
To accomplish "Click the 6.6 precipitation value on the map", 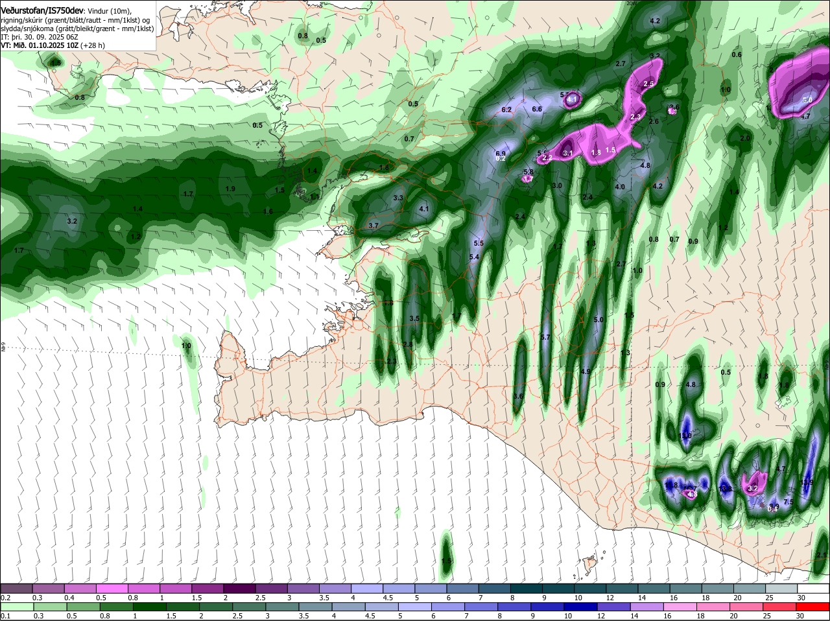I will click(x=537, y=109).
